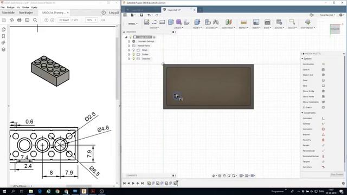The height and width of the screenshot is (195, 347).
Task: Toggle the Show Constraints checkbox
Action: tap(323, 102)
